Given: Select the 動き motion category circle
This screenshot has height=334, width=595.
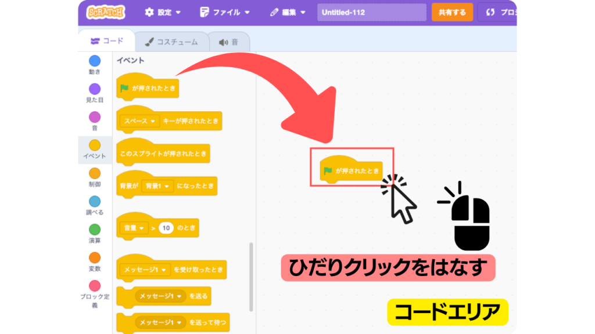Looking at the screenshot, I should (x=95, y=61).
